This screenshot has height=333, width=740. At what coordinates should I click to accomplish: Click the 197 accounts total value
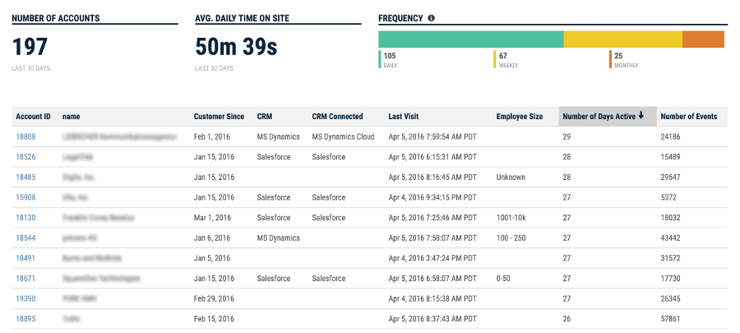pyautogui.click(x=30, y=47)
